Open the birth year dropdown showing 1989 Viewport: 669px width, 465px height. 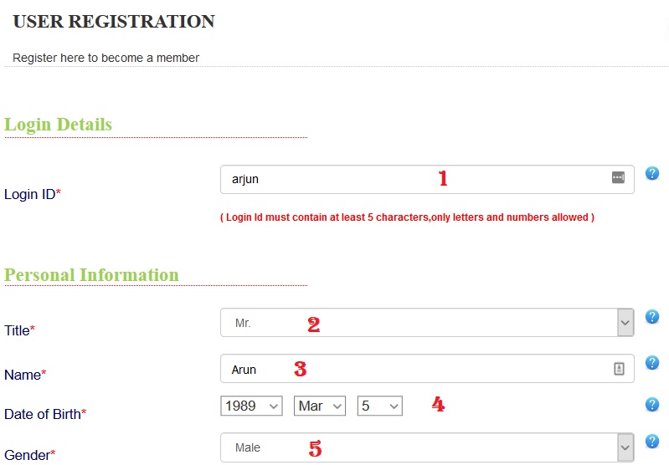click(251, 406)
